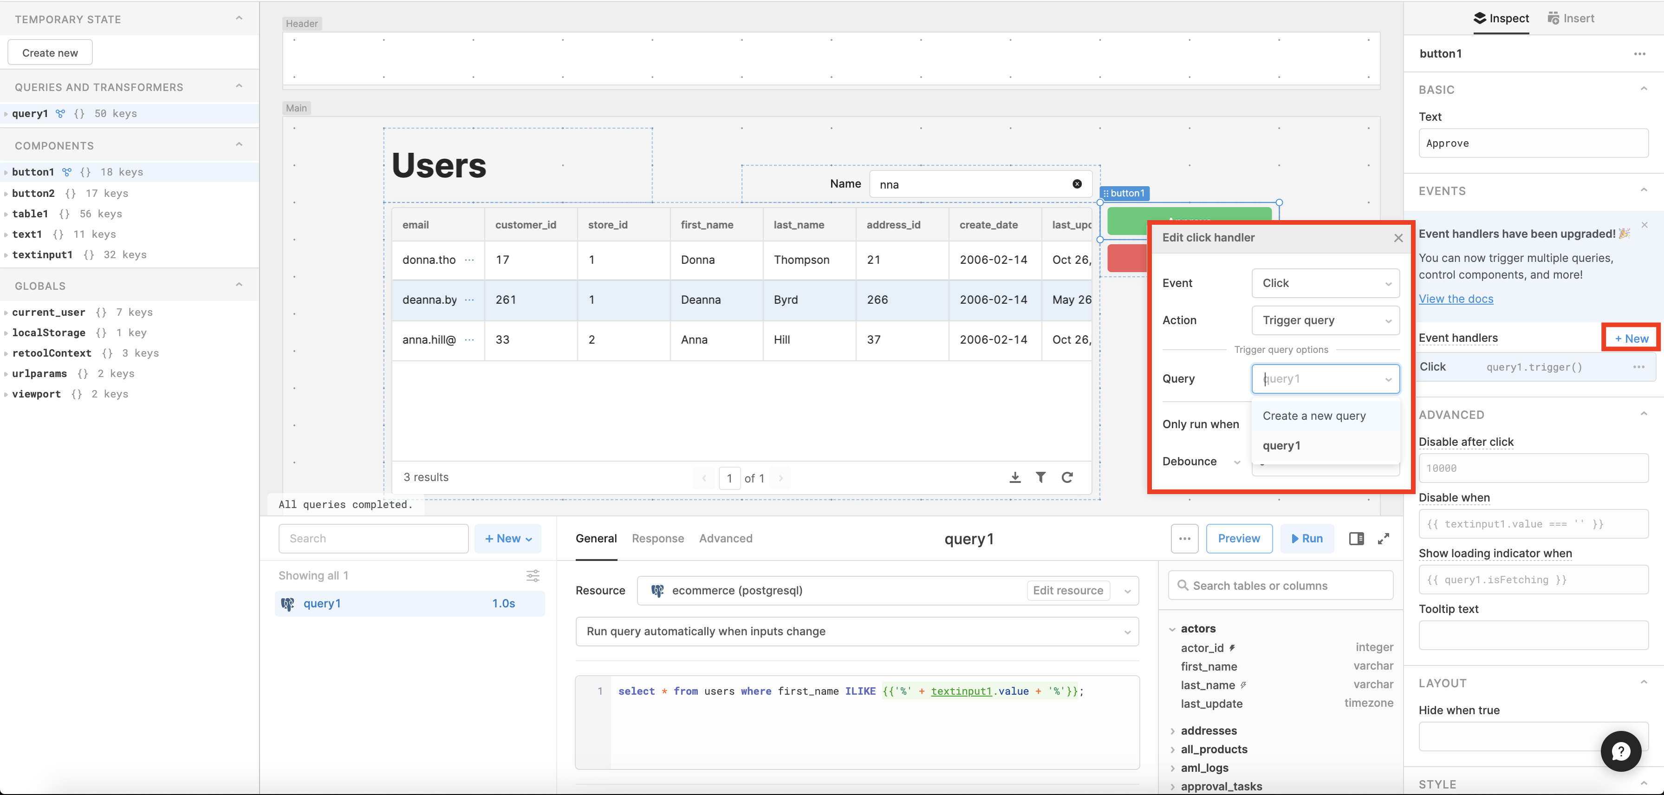The width and height of the screenshot is (1664, 795).
Task: Open the View the docs link
Action: (x=1456, y=299)
